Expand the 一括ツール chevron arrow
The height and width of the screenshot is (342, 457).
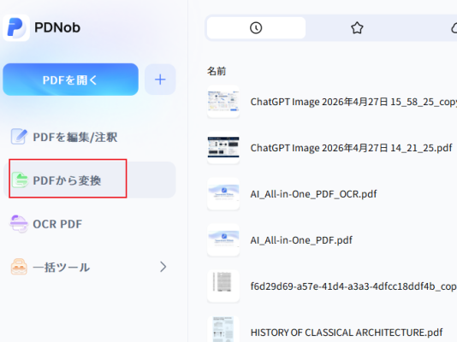(x=163, y=267)
